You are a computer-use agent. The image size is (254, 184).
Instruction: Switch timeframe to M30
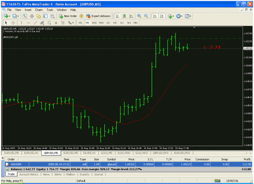click(x=101, y=23)
